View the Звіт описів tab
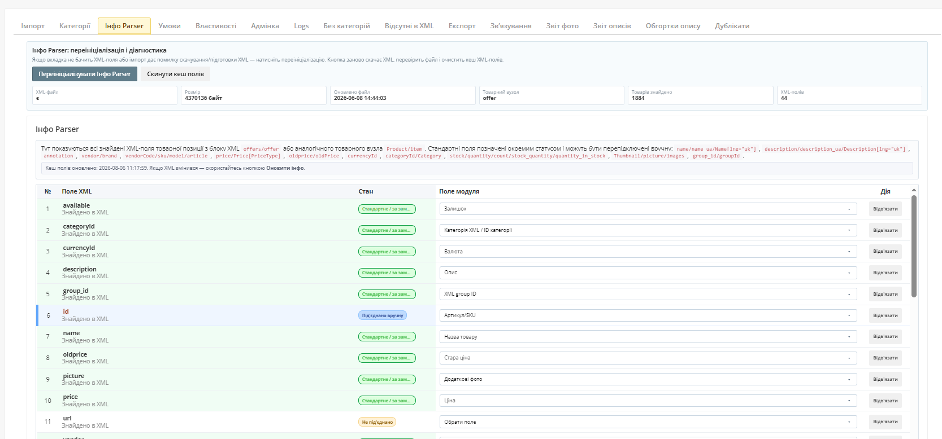Image resolution: width=942 pixels, height=439 pixels. 612,26
